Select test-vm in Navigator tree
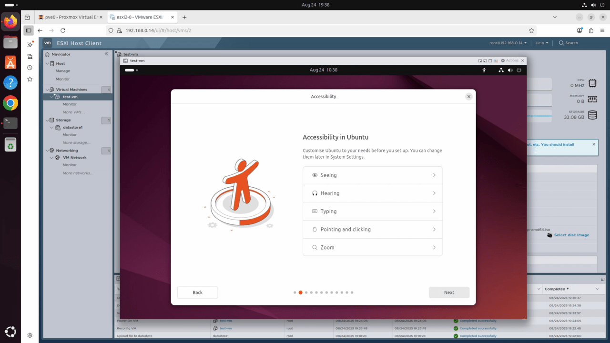 [x=70, y=97]
